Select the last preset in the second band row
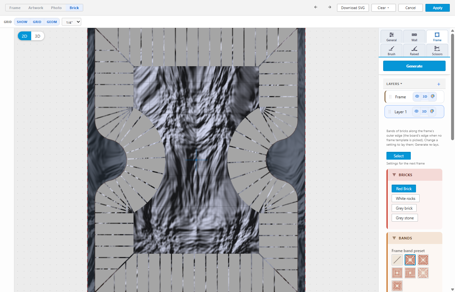Screen dimensions: 455x292 (x=423, y=273)
